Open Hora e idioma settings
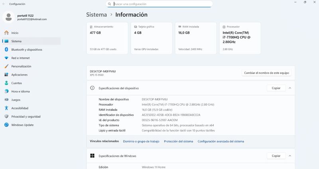 coord(32,91)
